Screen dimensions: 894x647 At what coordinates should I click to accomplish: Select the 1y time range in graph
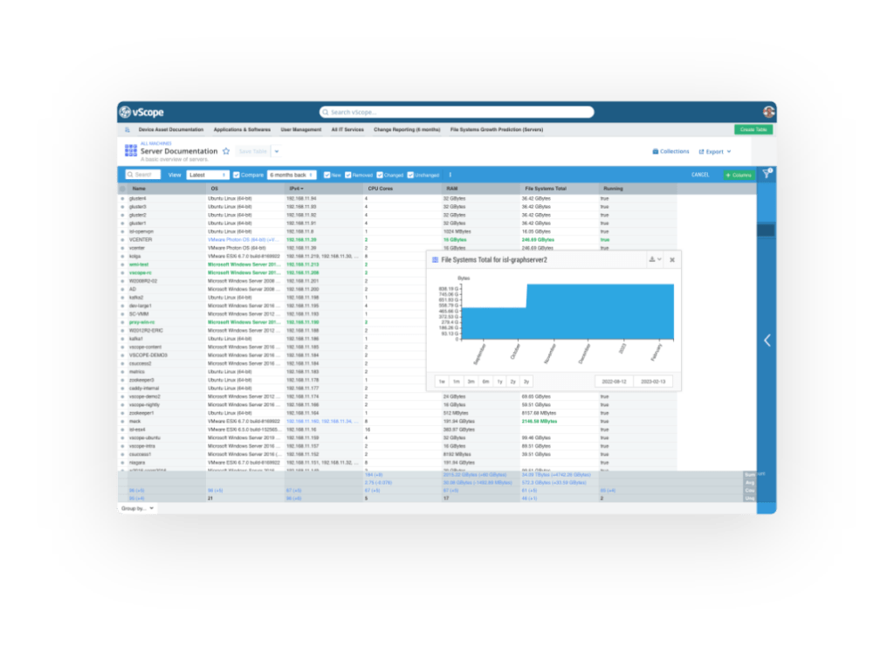pyautogui.click(x=499, y=382)
